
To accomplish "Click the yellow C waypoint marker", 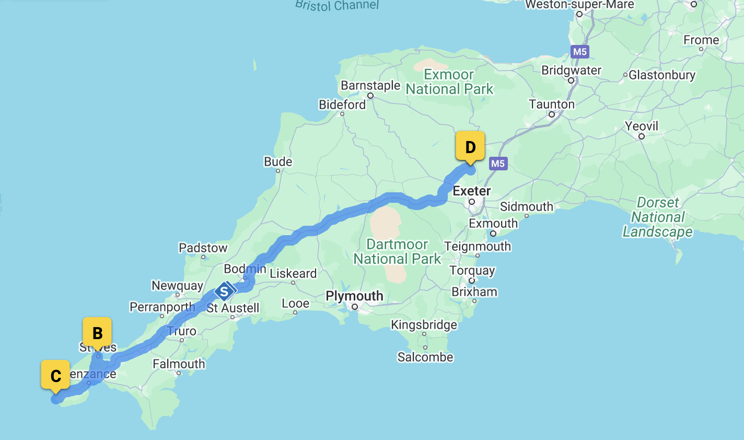I will [55, 376].
